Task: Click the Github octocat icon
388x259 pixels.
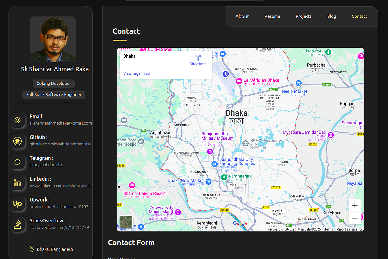Action: pyautogui.click(x=17, y=141)
